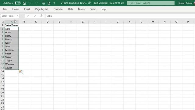Image resolution: width=195 pixels, height=110 pixels.
Task: Expand the Name Box dropdown arrow
Action: [18, 16]
